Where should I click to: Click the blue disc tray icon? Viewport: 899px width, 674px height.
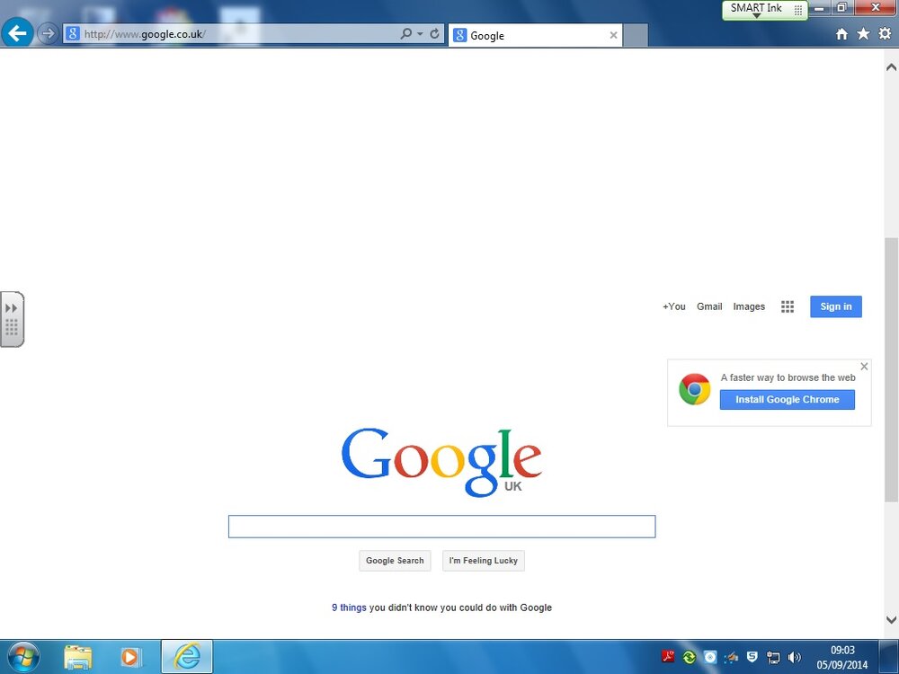(710, 657)
